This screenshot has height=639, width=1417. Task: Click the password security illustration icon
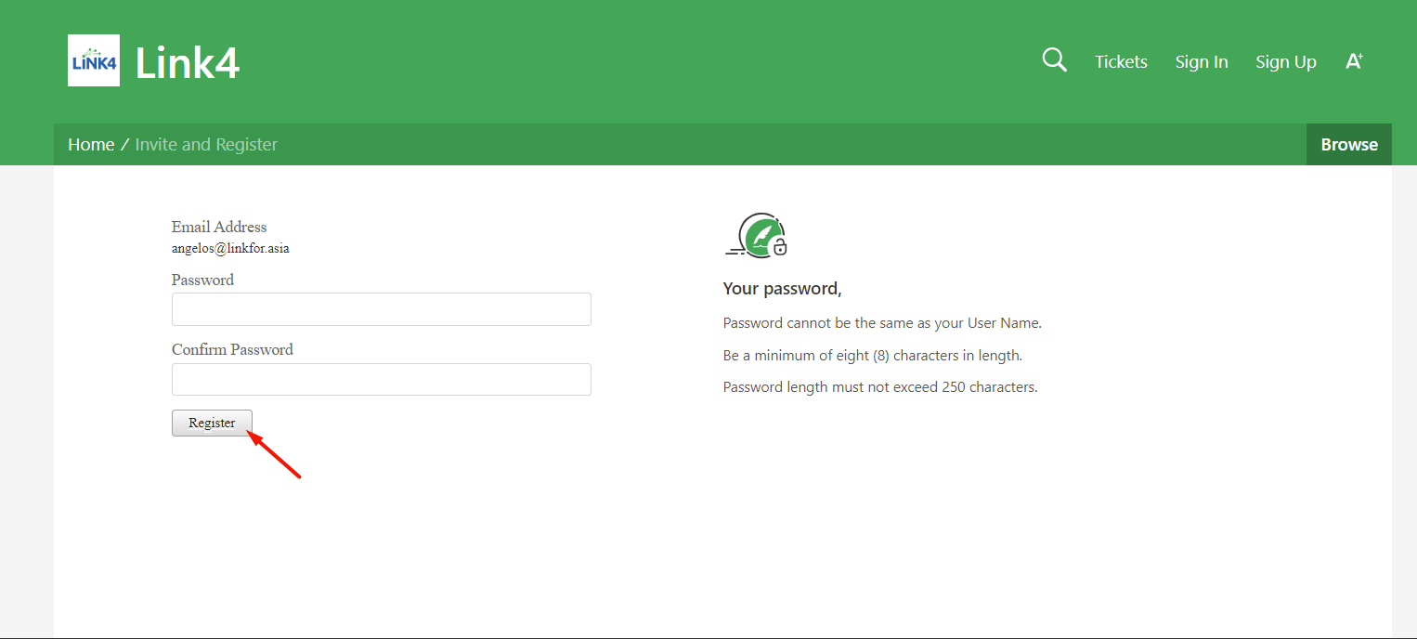[x=757, y=235]
